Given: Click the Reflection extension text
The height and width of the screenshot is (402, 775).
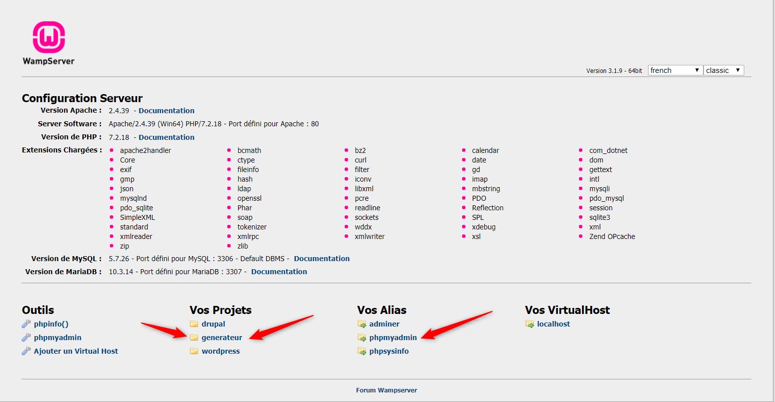Looking at the screenshot, I should [488, 208].
